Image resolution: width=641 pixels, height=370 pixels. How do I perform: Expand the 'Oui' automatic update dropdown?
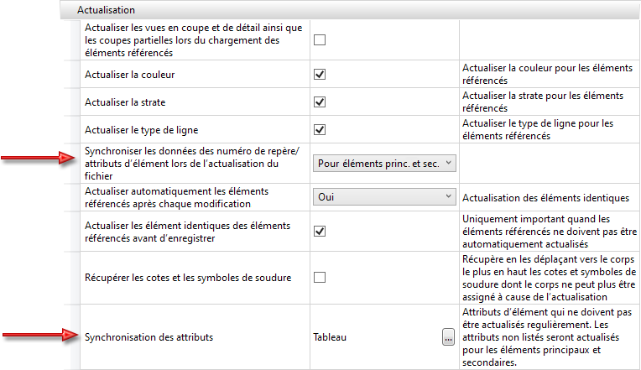[385, 197]
